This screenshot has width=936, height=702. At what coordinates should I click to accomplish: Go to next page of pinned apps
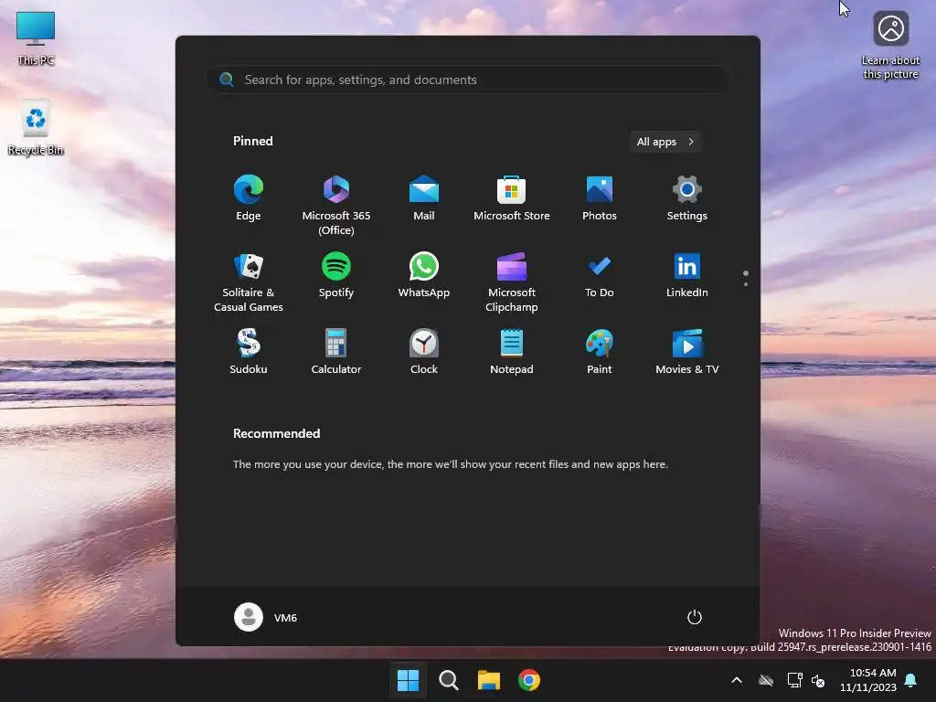pyautogui.click(x=746, y=284)
